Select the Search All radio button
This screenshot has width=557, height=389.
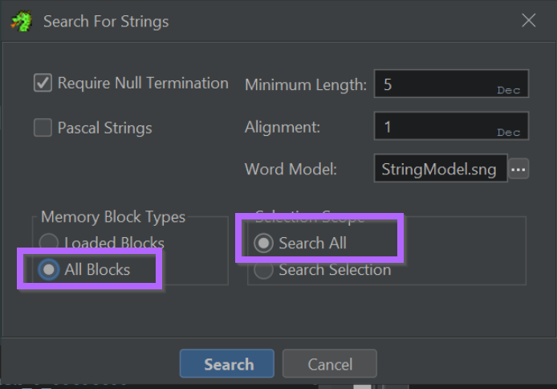click(263, 244)
